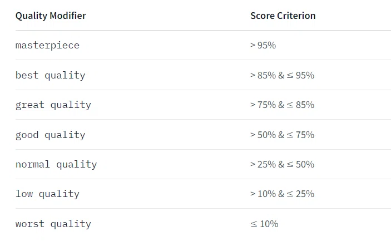391x246 pixels.
Task: Click the word normal in the table
Action: click(33, 164)
